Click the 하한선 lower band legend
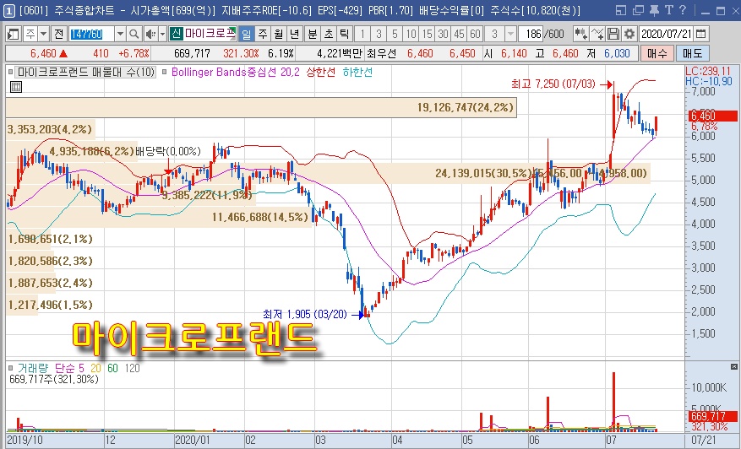 coord(357,73)
